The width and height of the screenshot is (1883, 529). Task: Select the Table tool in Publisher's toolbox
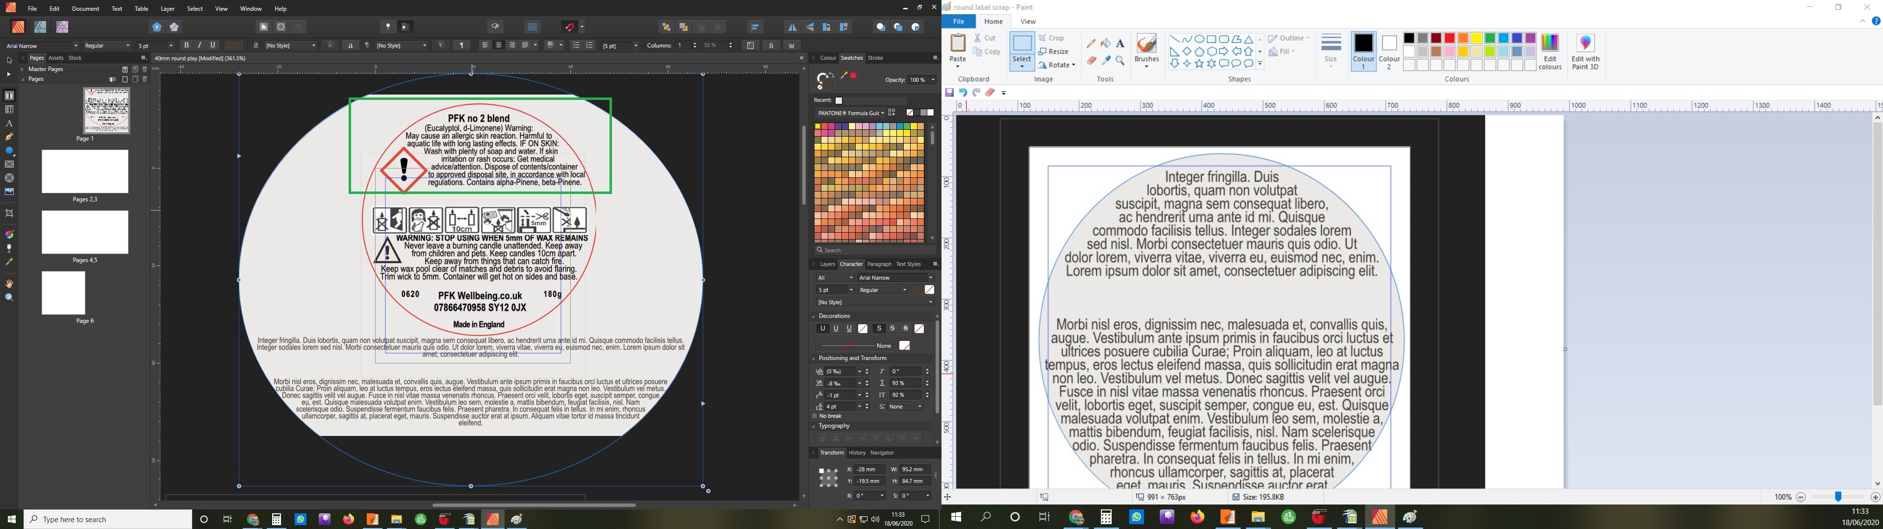coord(9,110)
